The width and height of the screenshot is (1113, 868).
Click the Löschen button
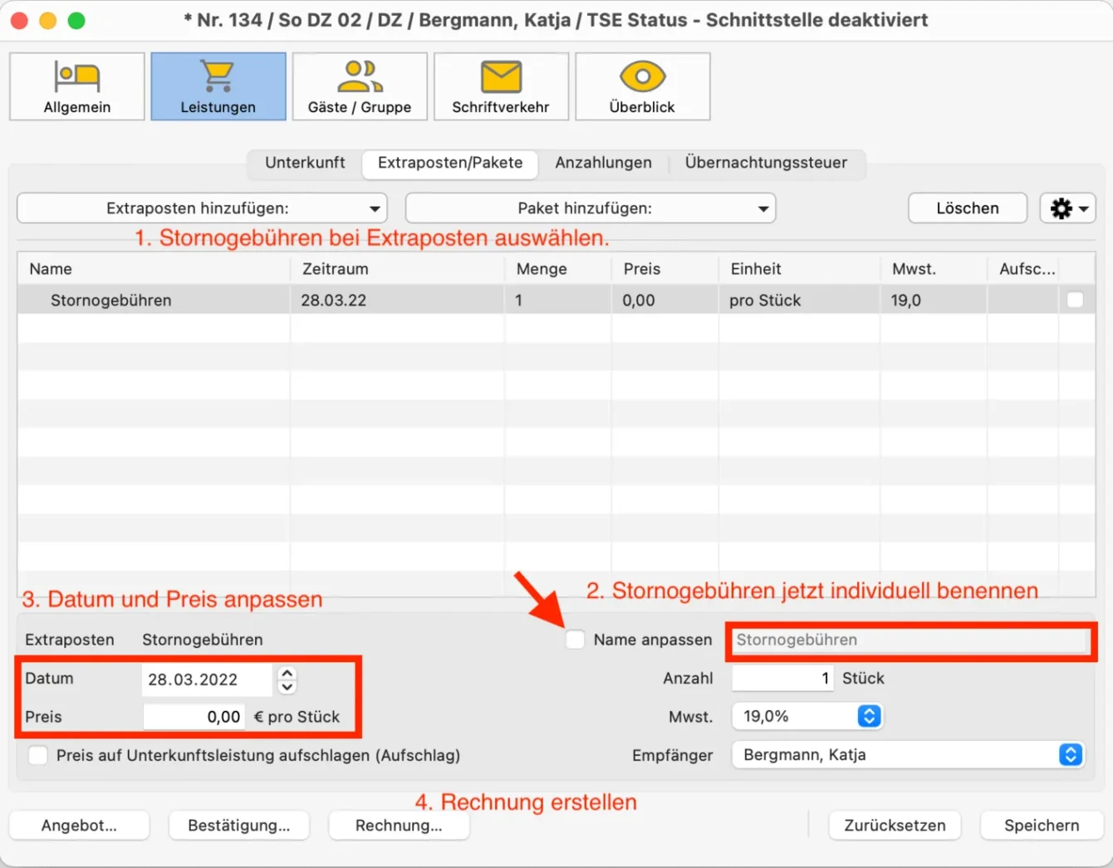pyautogui.click(x=968, y=208)
